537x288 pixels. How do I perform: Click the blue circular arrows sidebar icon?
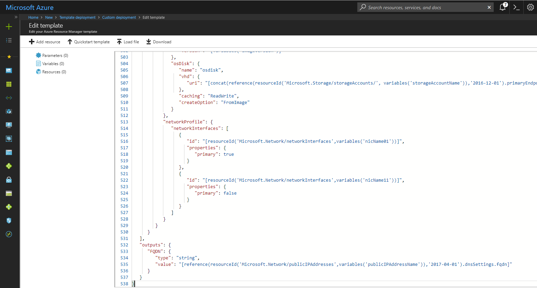pos(9,234)
